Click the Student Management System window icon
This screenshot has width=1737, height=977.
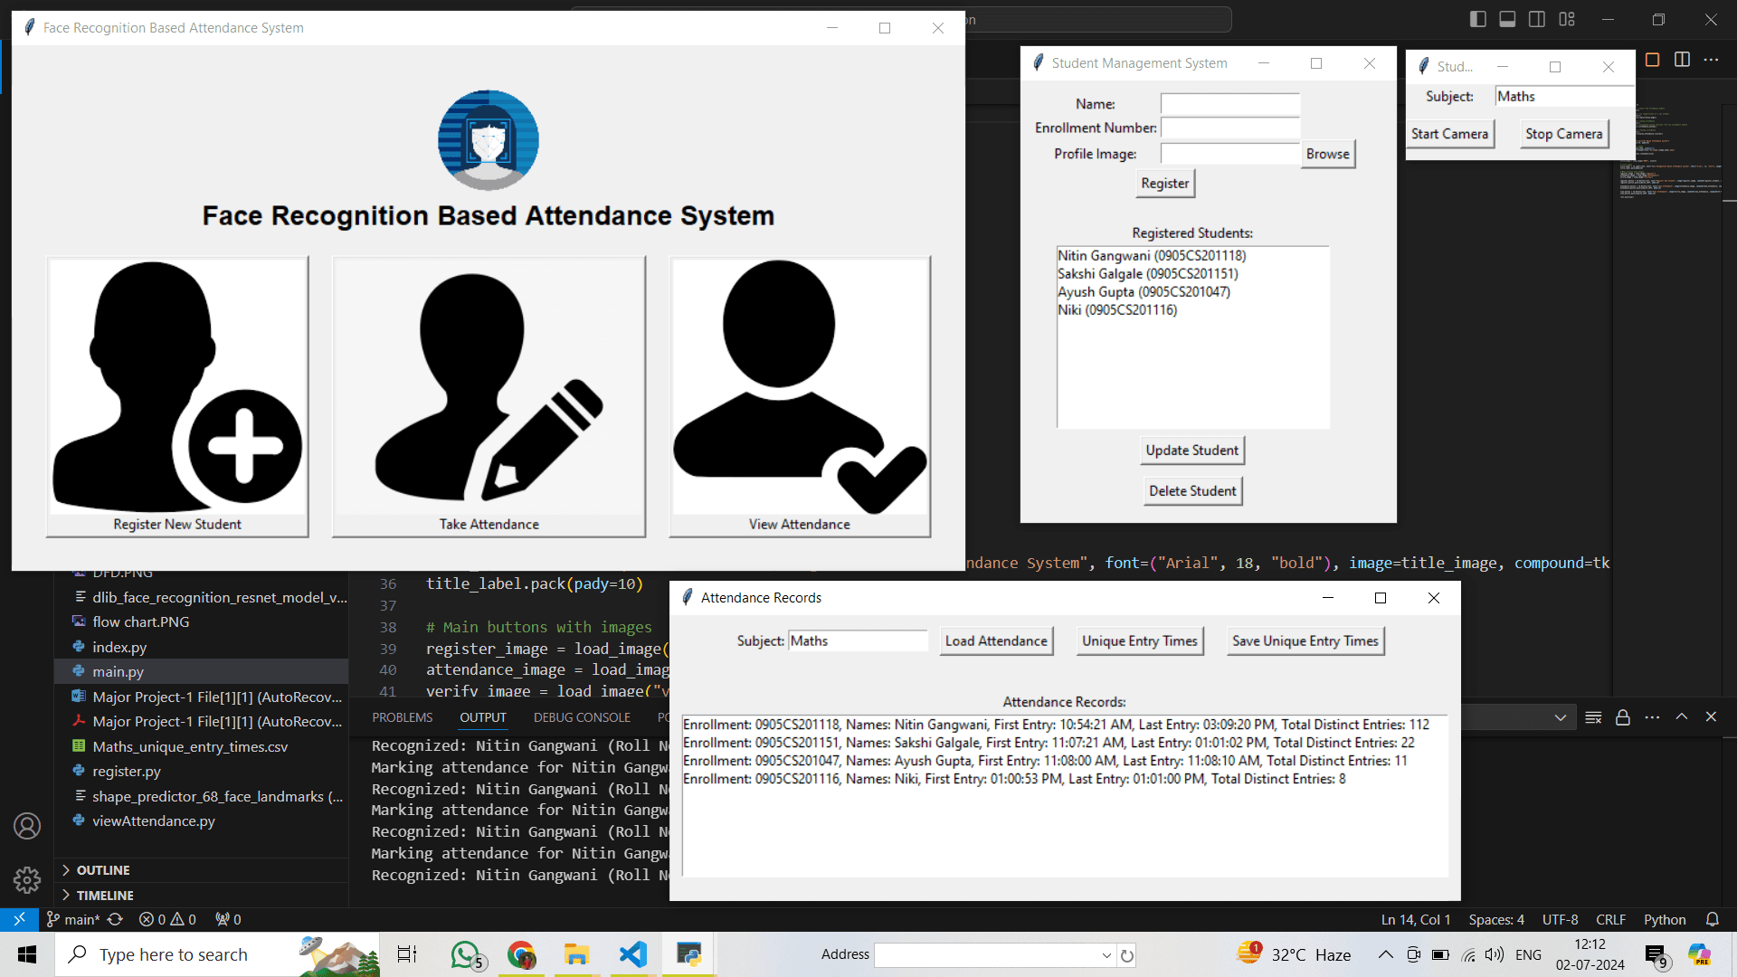click(1038, 62)
